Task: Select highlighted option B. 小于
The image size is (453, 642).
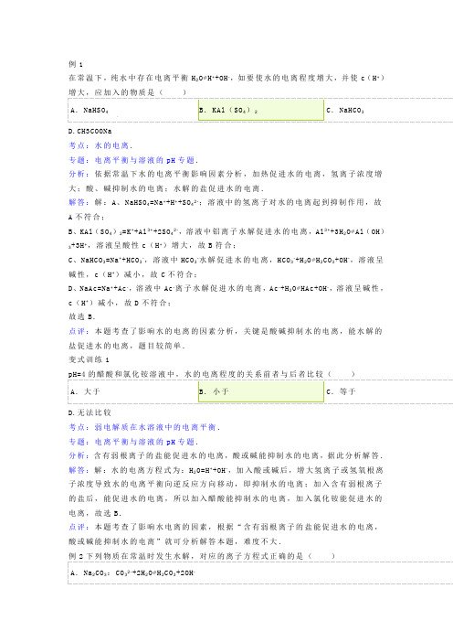Action: coord(261,391)
